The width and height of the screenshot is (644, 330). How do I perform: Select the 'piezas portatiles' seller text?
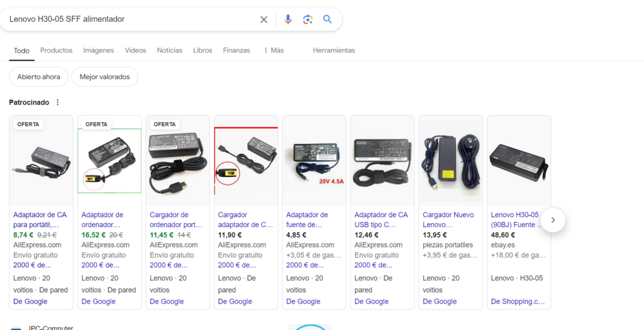coord(448,245)
